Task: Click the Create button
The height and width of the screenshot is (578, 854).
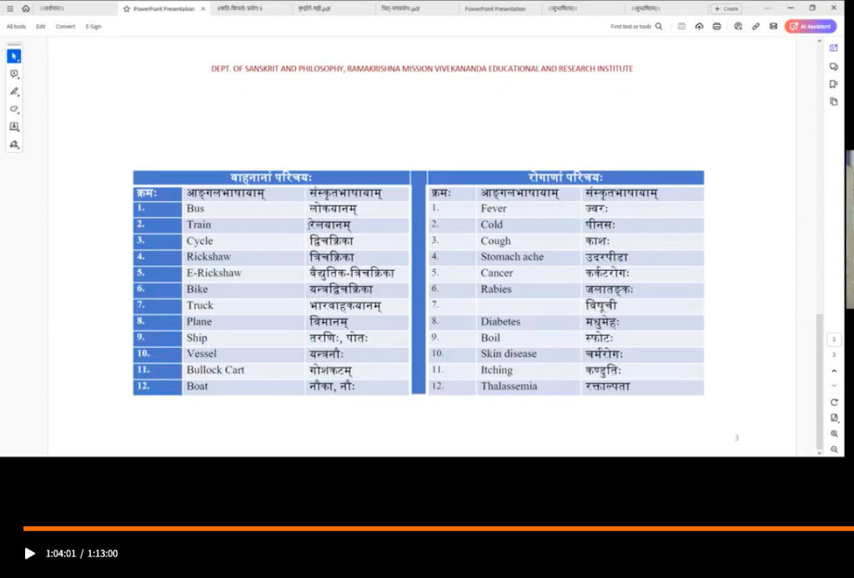Action: pyautogui.click(x=726, y=8)
